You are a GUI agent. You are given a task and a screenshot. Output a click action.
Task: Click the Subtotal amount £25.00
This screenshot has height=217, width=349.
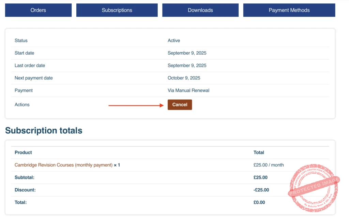tap(260, 177)
